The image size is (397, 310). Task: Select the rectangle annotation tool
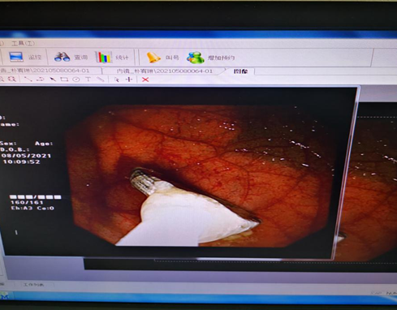(64, 80)
